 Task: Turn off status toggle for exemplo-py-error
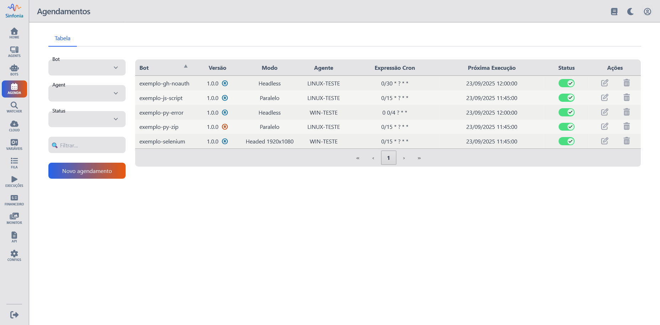point(566,112)
